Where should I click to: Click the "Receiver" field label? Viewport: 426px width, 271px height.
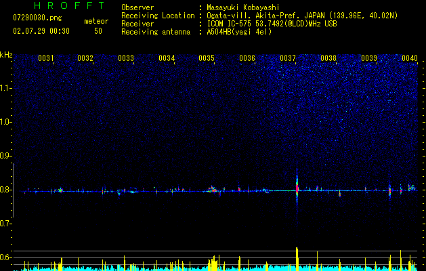point(137,24)
